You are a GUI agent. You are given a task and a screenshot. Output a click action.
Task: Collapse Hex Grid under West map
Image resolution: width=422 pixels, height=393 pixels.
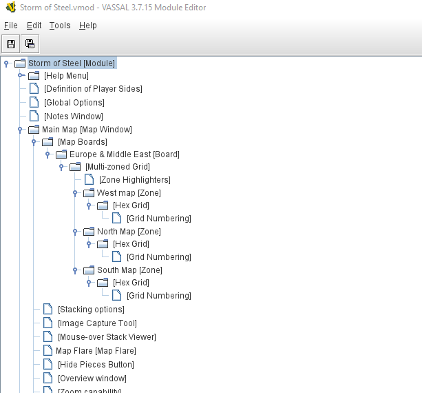(x=89, y=205)
